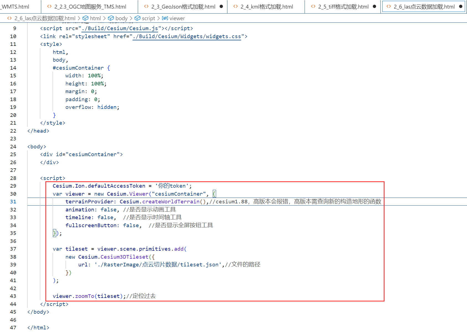Select the 2_6_las点云数据加载.html tab
The height and width of the screenshot is (333, 467).
click(x=424, y=7)
